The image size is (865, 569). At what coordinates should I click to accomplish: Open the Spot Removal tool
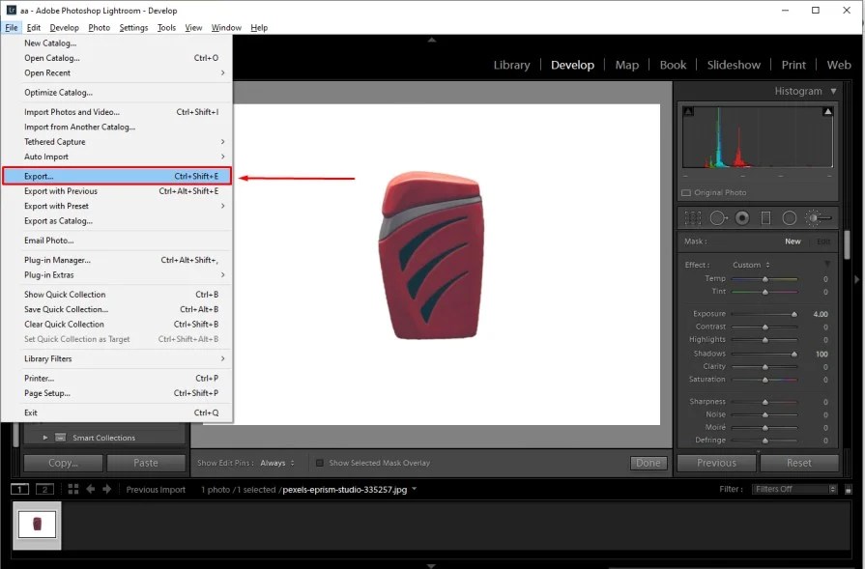coord(717,217)
